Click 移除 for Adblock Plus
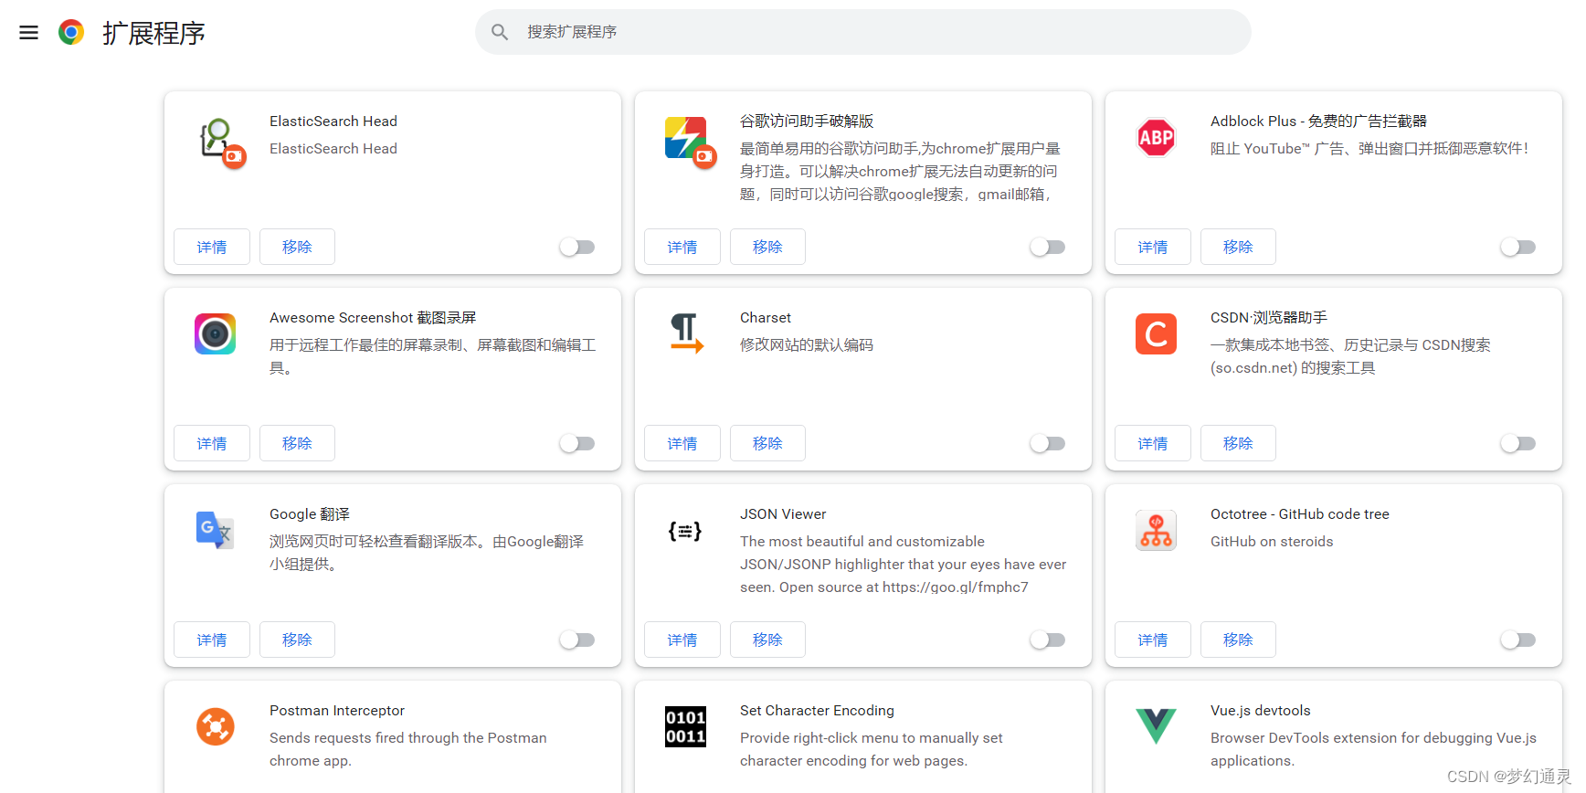The width and height of the screenshot is (1586, 793). [x=1238, y=247]
